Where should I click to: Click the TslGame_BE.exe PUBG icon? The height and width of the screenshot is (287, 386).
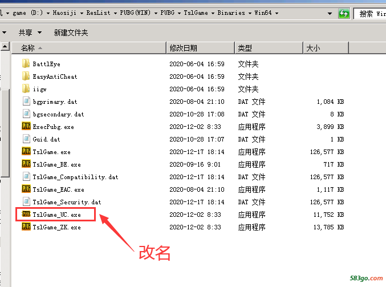pyautogui.click(x=26, y=164)
